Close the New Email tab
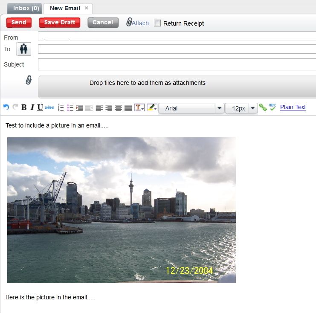 (x=87, y=8)
